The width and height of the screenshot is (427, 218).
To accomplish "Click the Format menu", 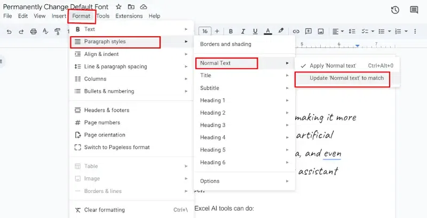I will coord(81,16).
